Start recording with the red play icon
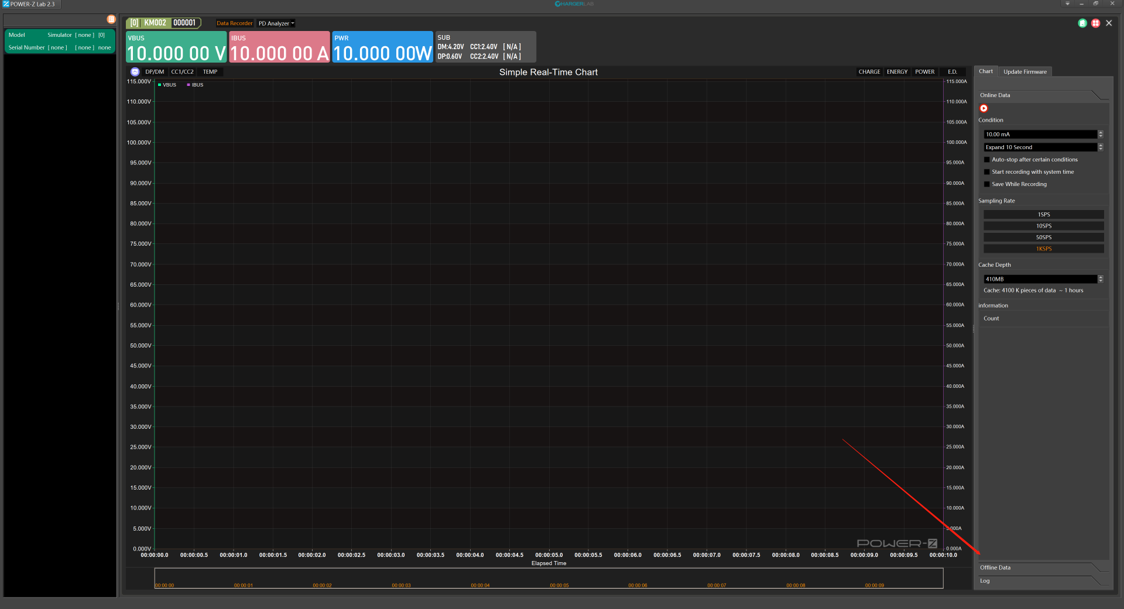1124x609 pixels. (x=983, y=108)
